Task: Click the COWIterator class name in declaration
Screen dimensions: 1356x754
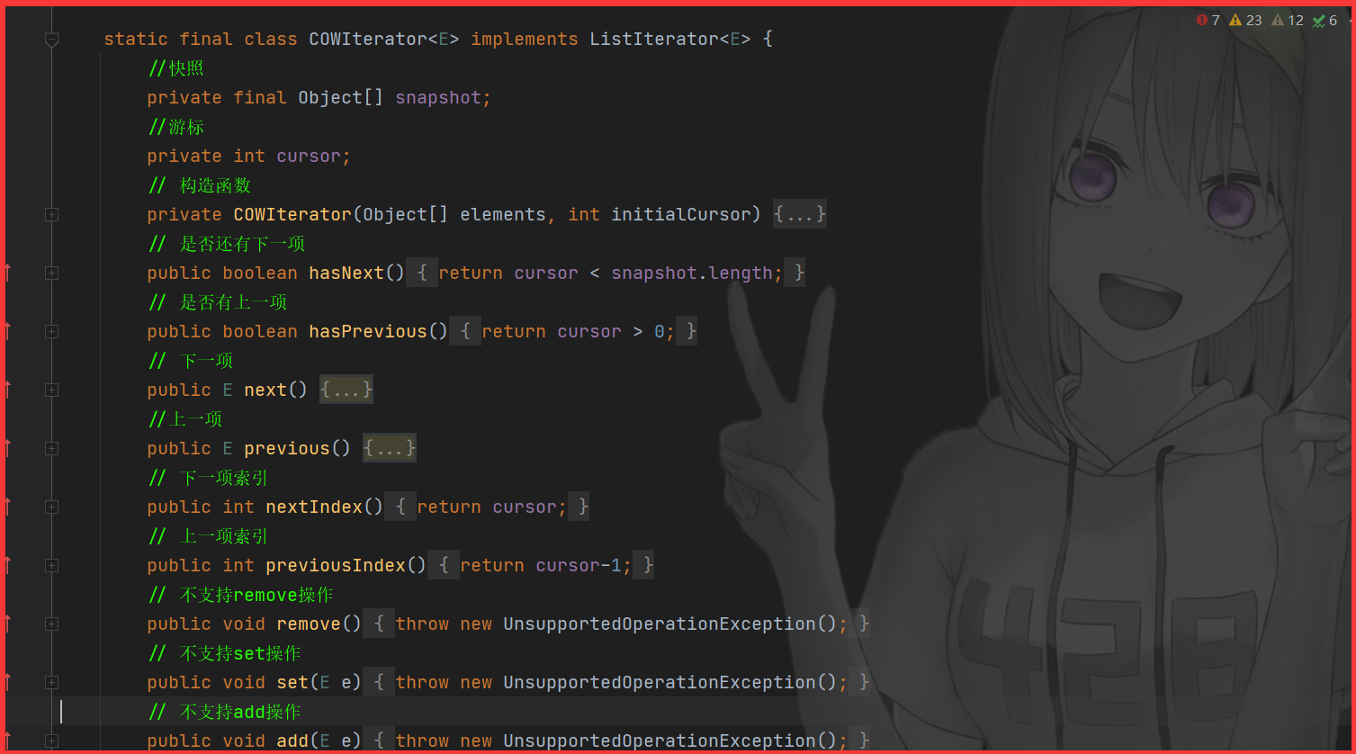Action: pyautogui.click(x=368, y=40)
